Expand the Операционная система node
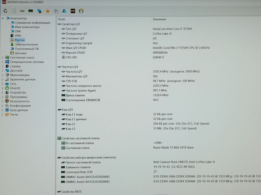This screenshot has height=195, width=261. (x=3, y=62)
